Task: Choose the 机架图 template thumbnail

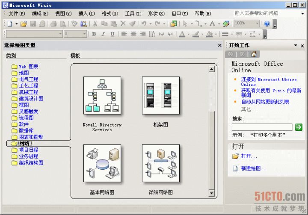Action: pos(161,95)
